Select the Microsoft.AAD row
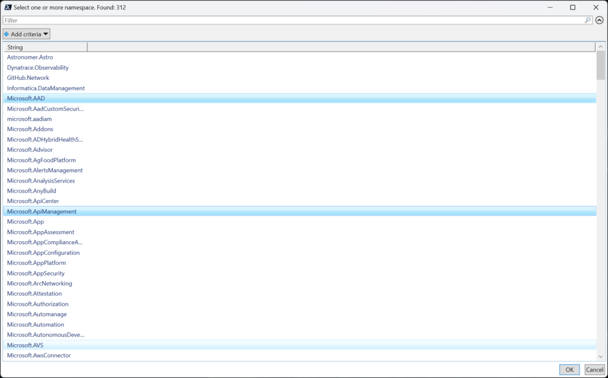 pyautogui.click(x=300, y=98)
